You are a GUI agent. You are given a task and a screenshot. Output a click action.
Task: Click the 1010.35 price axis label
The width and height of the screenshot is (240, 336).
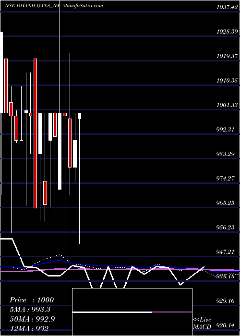(x=228, y=81)
